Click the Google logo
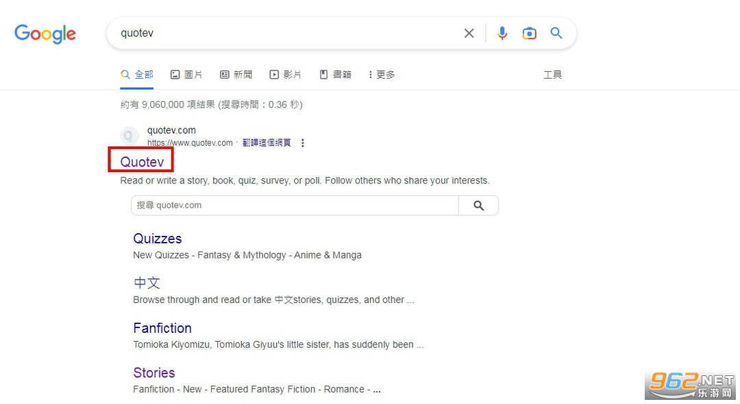The image size is (740, 404). tap(45, 33)
